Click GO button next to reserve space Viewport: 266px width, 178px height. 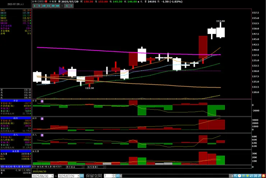pos(118,176)
